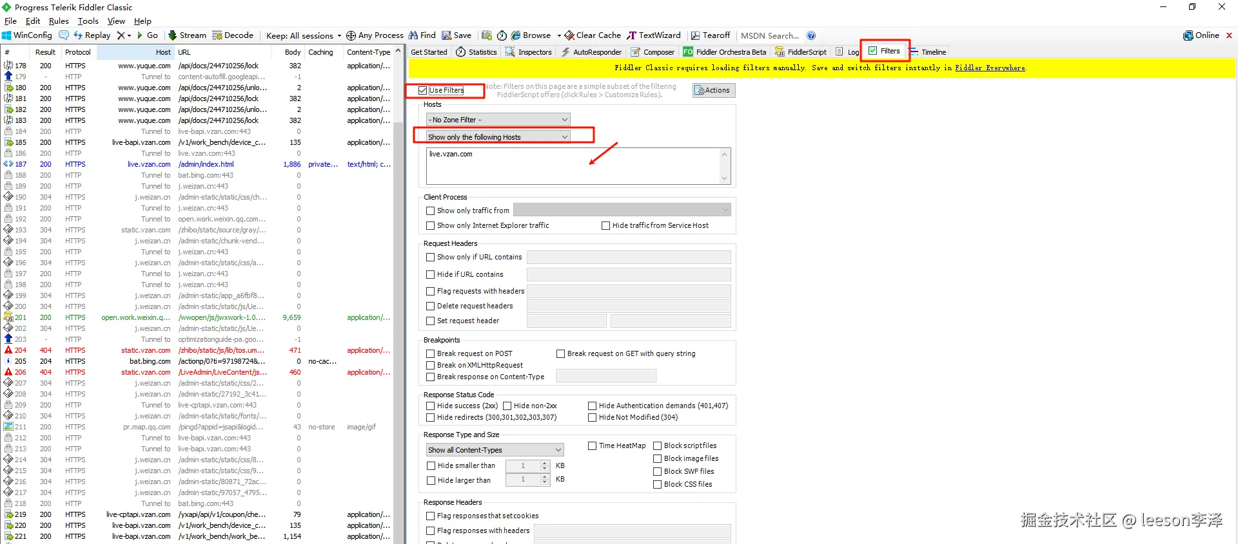The height and width of the screenshot is (544, 1238).
Task: Open the AutoResponder tab
Action: (591, 52)
